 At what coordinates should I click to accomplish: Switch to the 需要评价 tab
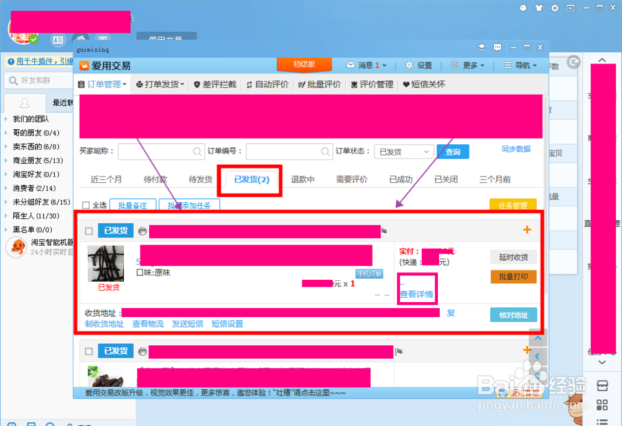pos(350,179)
